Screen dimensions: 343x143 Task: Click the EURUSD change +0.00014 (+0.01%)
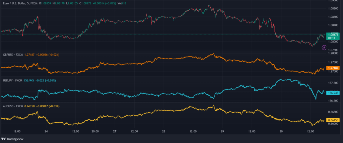105,3
